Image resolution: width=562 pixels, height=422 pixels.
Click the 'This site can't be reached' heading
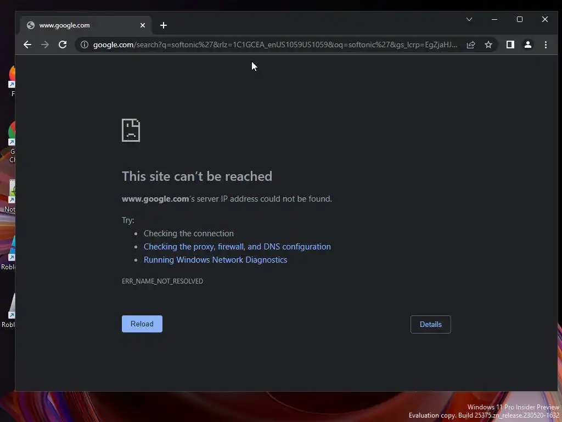[x=197, y=176]
